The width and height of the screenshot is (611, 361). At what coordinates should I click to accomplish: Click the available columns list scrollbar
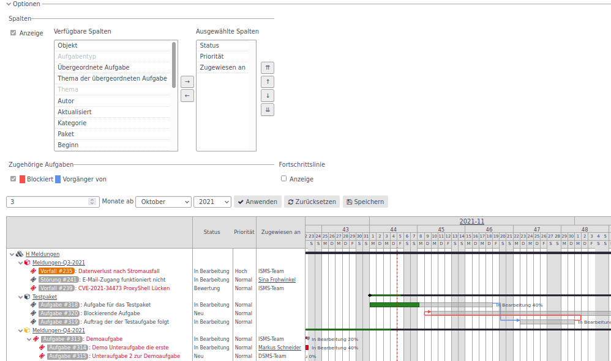point(174,65)
